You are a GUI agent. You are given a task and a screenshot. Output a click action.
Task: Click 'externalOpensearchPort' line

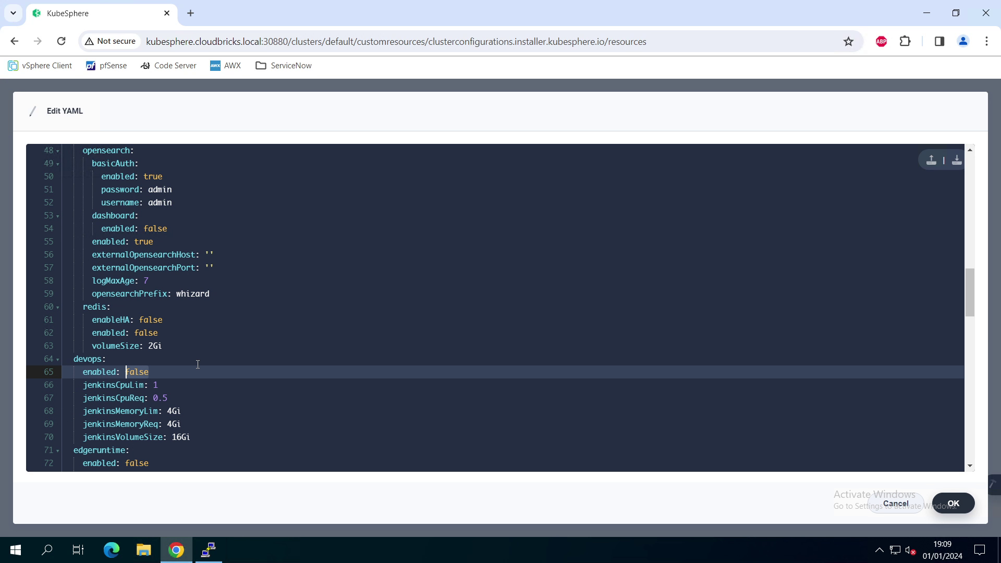click(x=152, y=268)
